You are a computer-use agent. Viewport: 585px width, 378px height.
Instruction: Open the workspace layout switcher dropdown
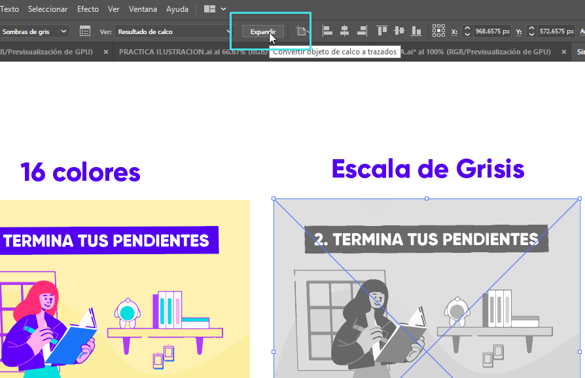tap(215, 9)
